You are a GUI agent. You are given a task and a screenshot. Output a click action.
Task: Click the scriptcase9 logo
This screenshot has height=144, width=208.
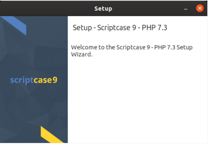34,80
